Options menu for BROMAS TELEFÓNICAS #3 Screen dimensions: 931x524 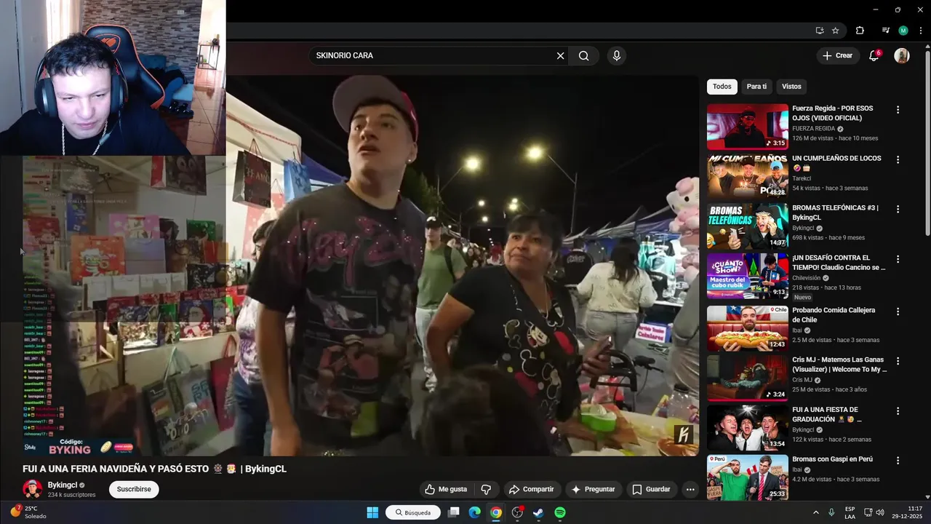pyautogui.click(x=898, y=209)
